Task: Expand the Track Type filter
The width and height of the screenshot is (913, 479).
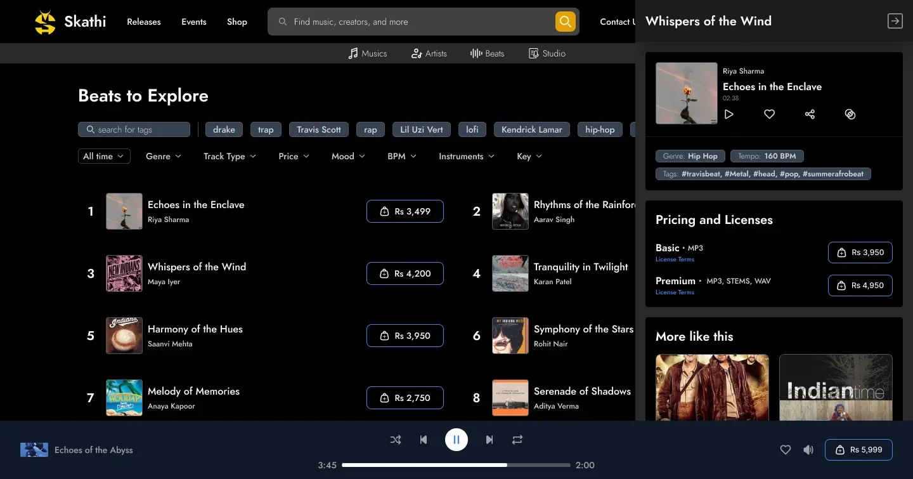Action: click(x=230, y=156)
